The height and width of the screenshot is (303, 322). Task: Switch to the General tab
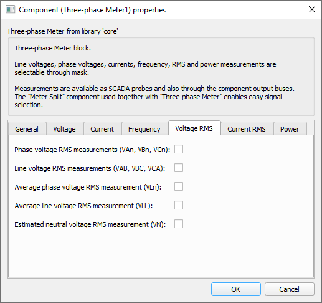click(x=27, y=129)
